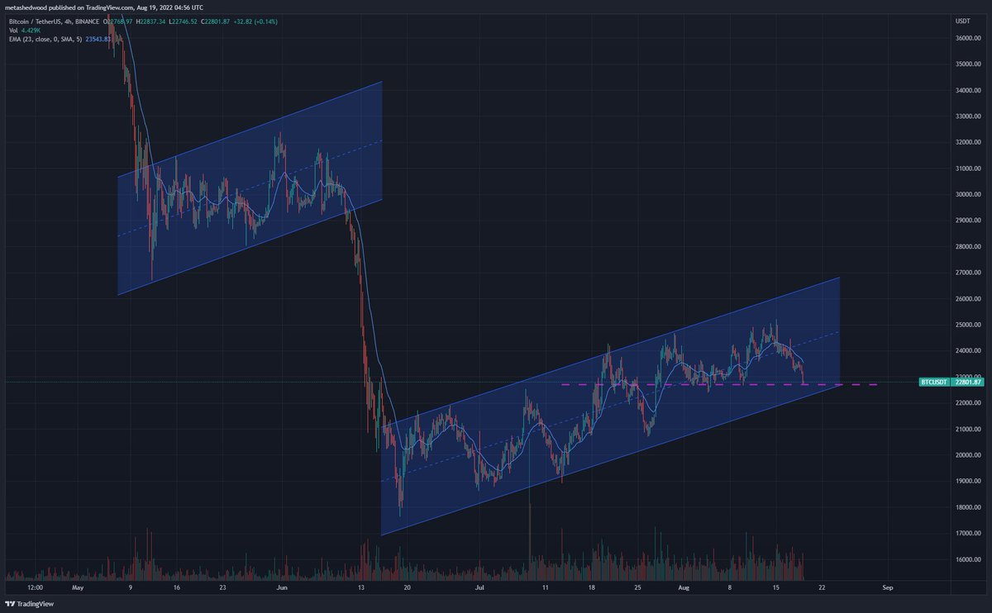Click the Sep label on the time axis
The height and width of the screenshot is (613, 992).
(x=888, y=587)
